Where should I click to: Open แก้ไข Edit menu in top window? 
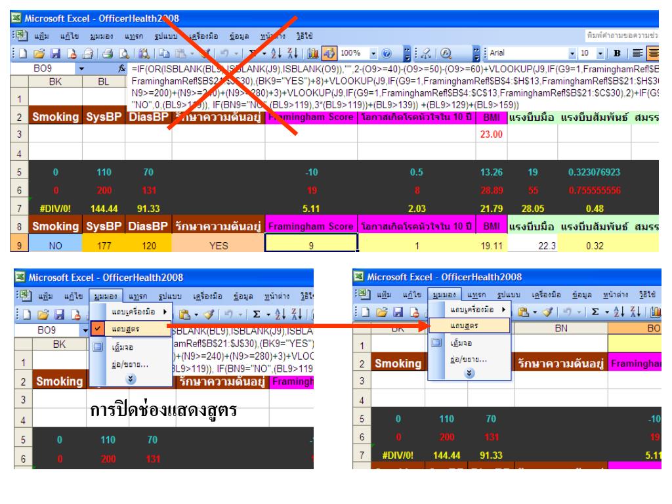coord(70,36)
